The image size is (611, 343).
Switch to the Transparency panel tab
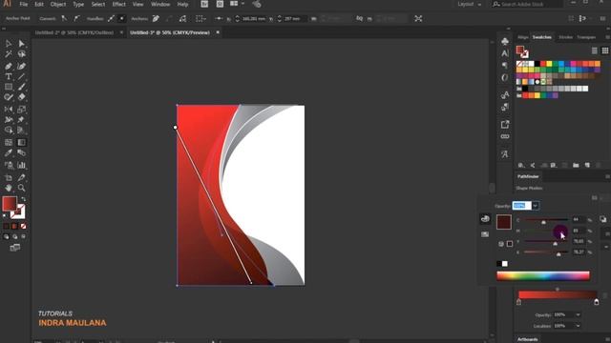coord(586,37)
